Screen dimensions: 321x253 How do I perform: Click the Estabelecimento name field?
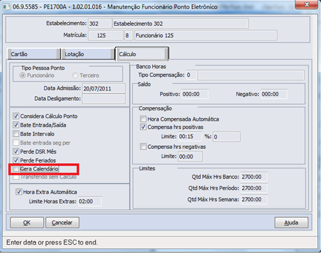tap(180, 23)
